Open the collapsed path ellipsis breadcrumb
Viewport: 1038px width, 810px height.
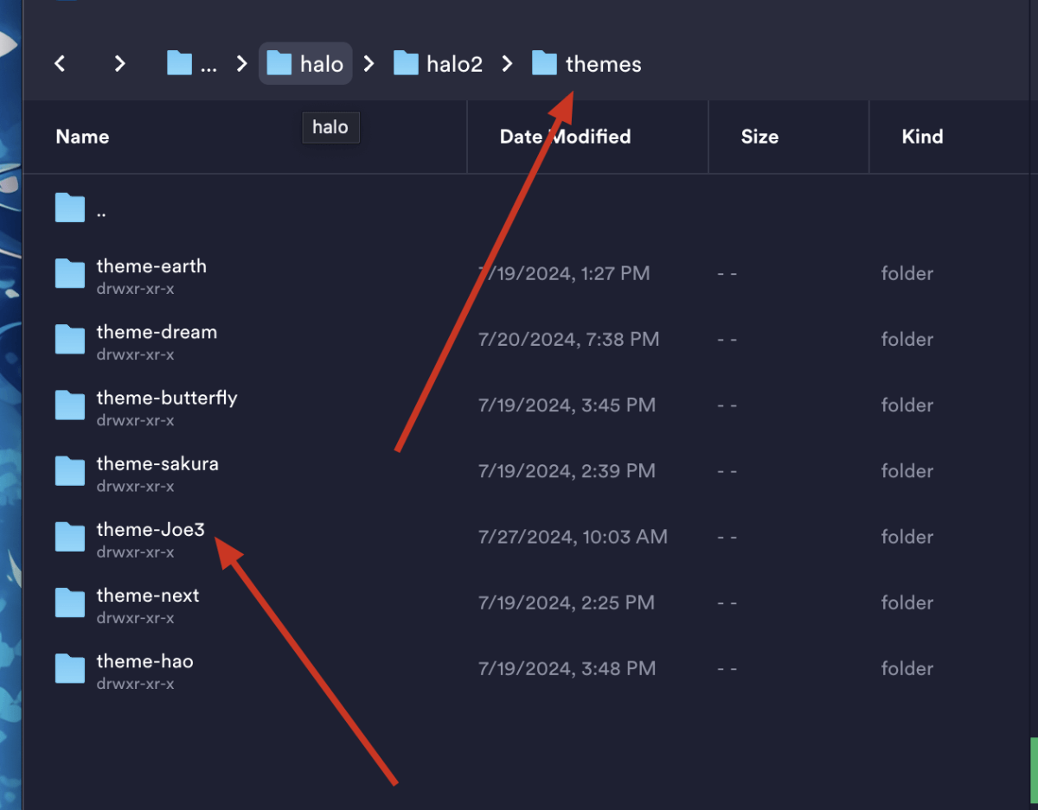[192, 64]
